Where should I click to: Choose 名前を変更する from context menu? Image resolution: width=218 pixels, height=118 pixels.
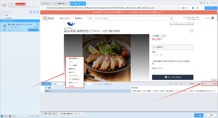(74, 59)
